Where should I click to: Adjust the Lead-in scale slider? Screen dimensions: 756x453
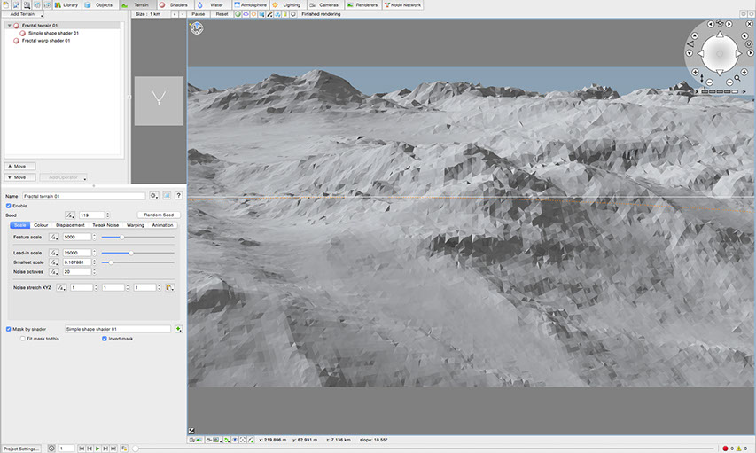[x=130, y=253]
